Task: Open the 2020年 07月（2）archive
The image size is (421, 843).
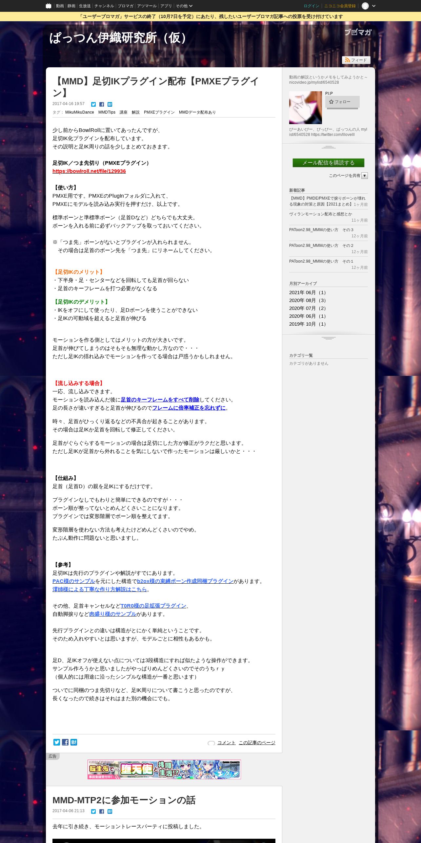Action: click(x=308, y=308)
